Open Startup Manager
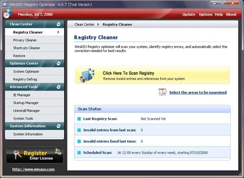The height and width of the screenshot is (178, 244). [35, 103]
